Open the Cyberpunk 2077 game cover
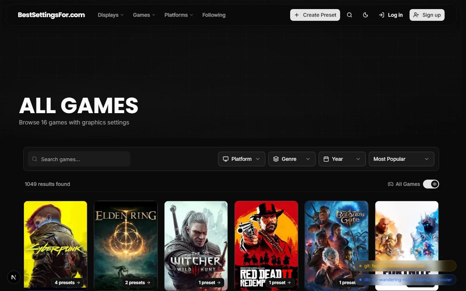This screenshot has height=291, width=466. 55,245
